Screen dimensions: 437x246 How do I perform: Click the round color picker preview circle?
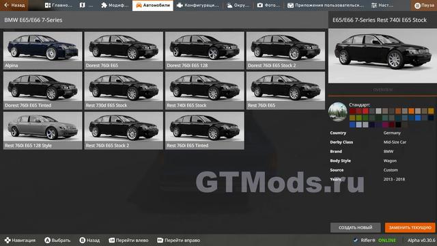[338, 112]
